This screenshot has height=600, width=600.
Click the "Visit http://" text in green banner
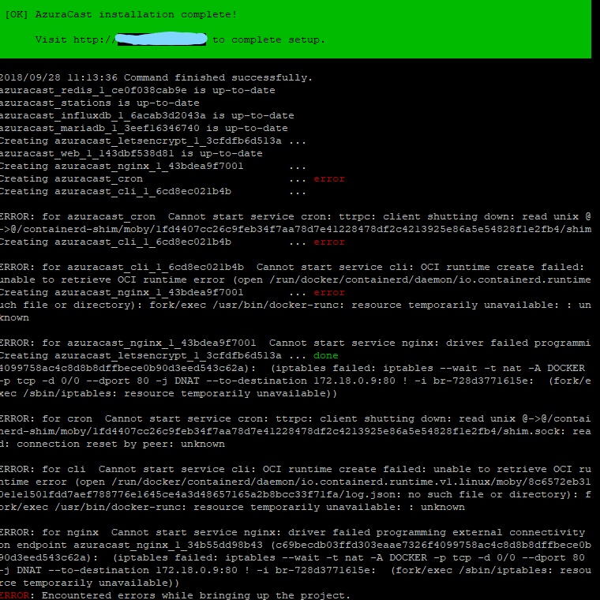(x=75, y=39)
